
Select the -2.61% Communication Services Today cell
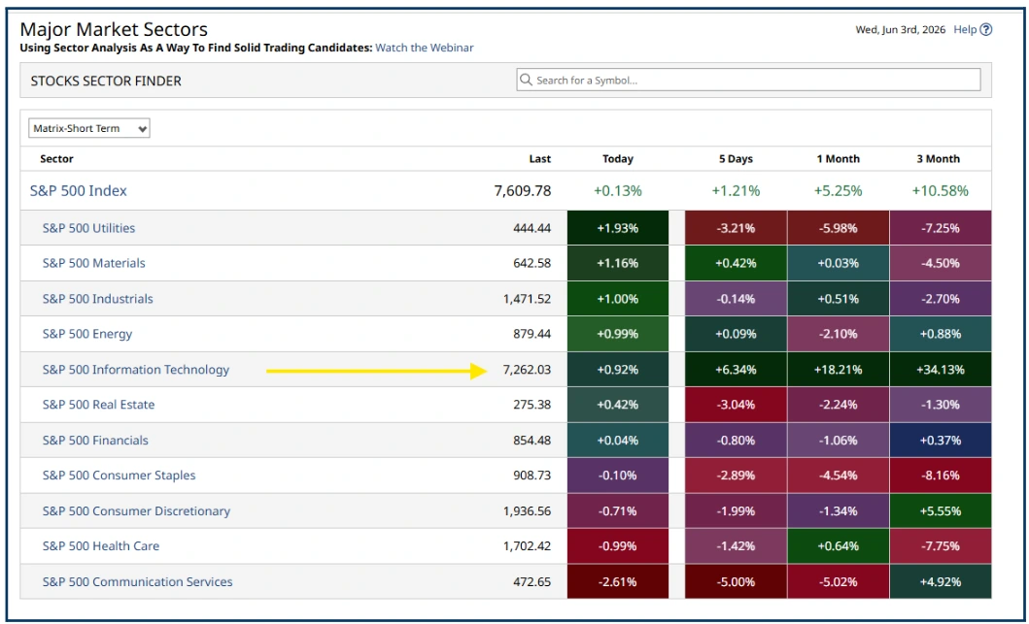click(618, 582)
